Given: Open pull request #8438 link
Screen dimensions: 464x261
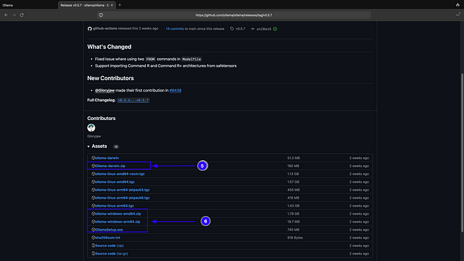Looking at the screenshot, I should coord(176,91).
